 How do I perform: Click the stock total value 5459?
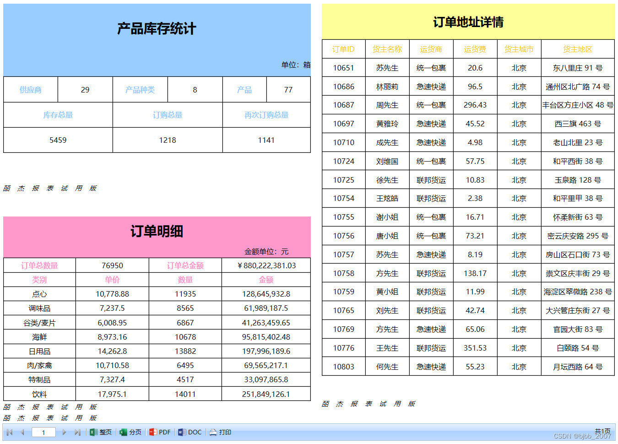point(58,140)
